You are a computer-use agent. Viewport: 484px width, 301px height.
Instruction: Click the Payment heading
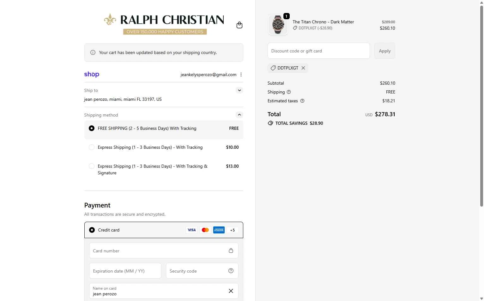[97, 205]
